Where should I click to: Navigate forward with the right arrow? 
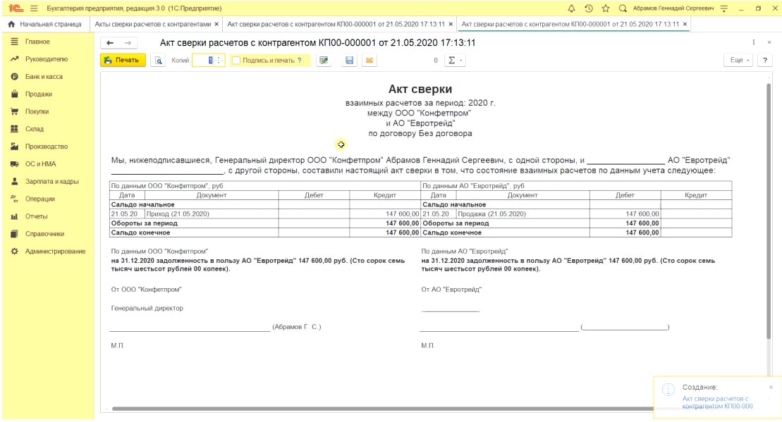[x=128, y=43]
